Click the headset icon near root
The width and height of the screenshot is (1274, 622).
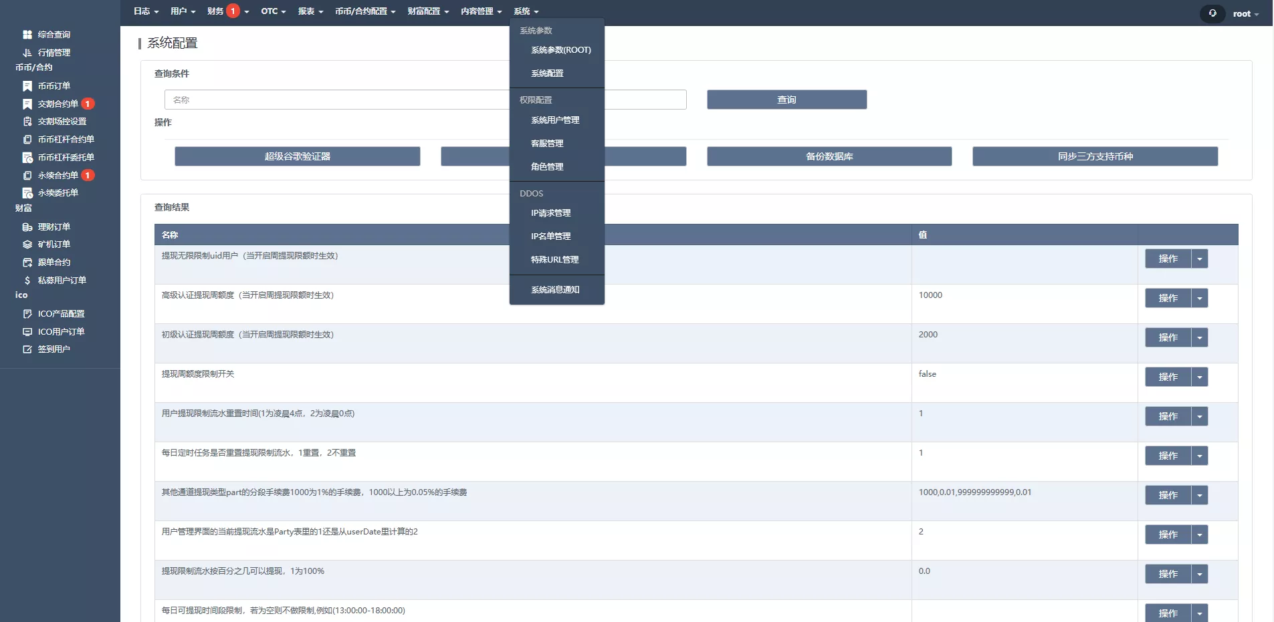(1211, 13)
